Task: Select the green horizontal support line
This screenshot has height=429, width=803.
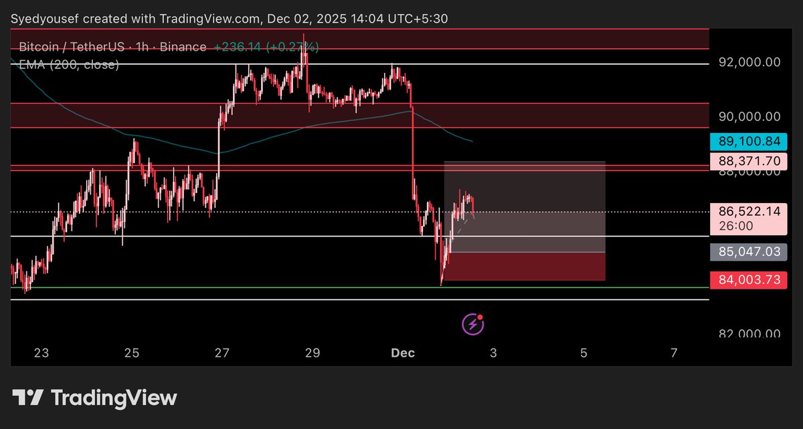Action: 359,287
